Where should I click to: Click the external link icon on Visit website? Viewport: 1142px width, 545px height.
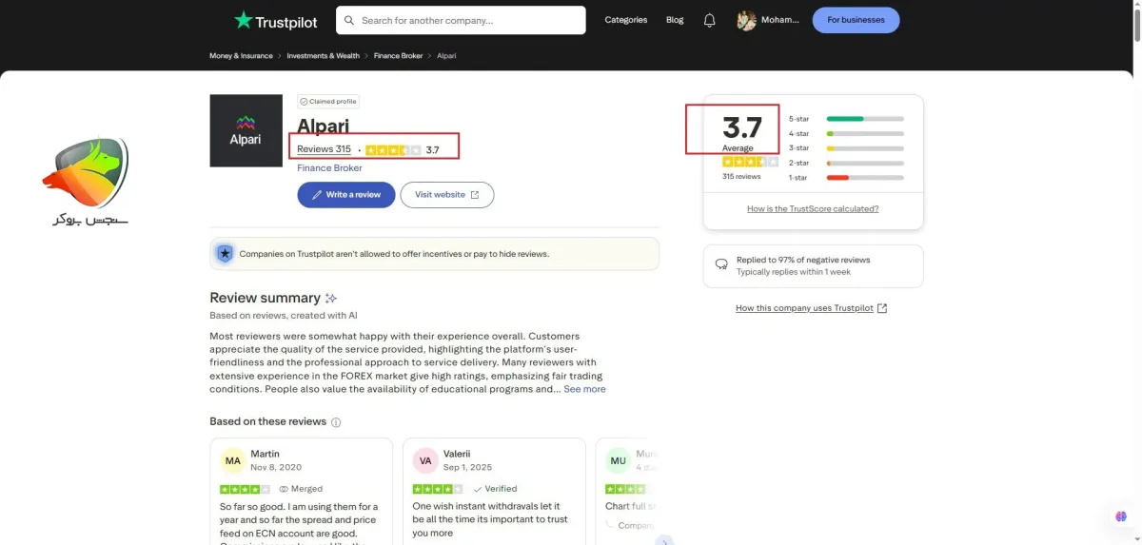coord(475,195)
